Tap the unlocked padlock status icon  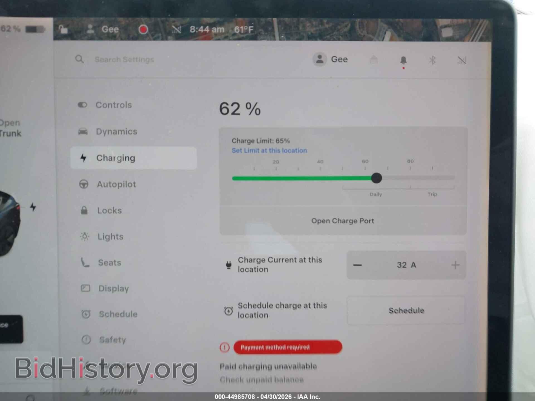point(63,29)
